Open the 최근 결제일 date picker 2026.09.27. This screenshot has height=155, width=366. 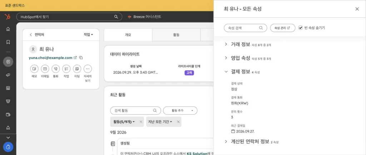243,131
